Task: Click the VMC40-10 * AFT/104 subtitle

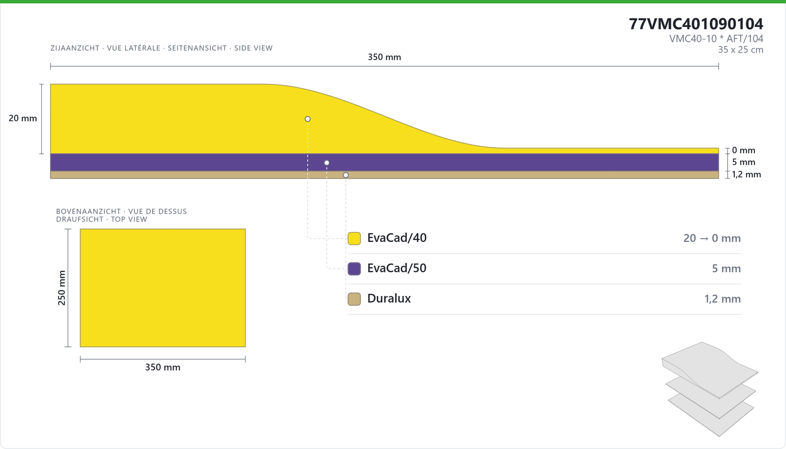Action: click(x=716, y=39)
